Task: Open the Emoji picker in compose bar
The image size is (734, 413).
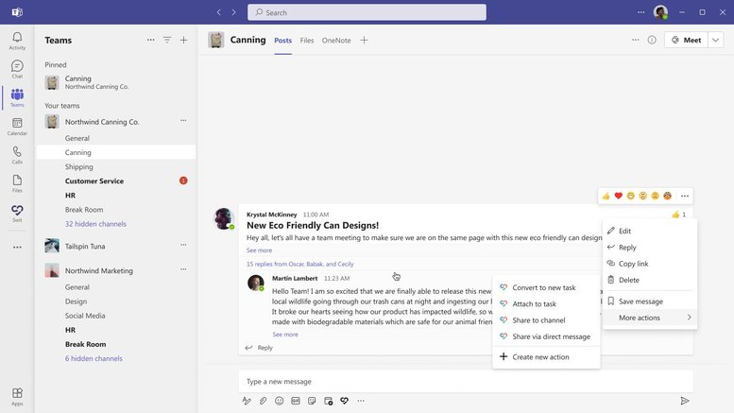Action: click(279, 401)
